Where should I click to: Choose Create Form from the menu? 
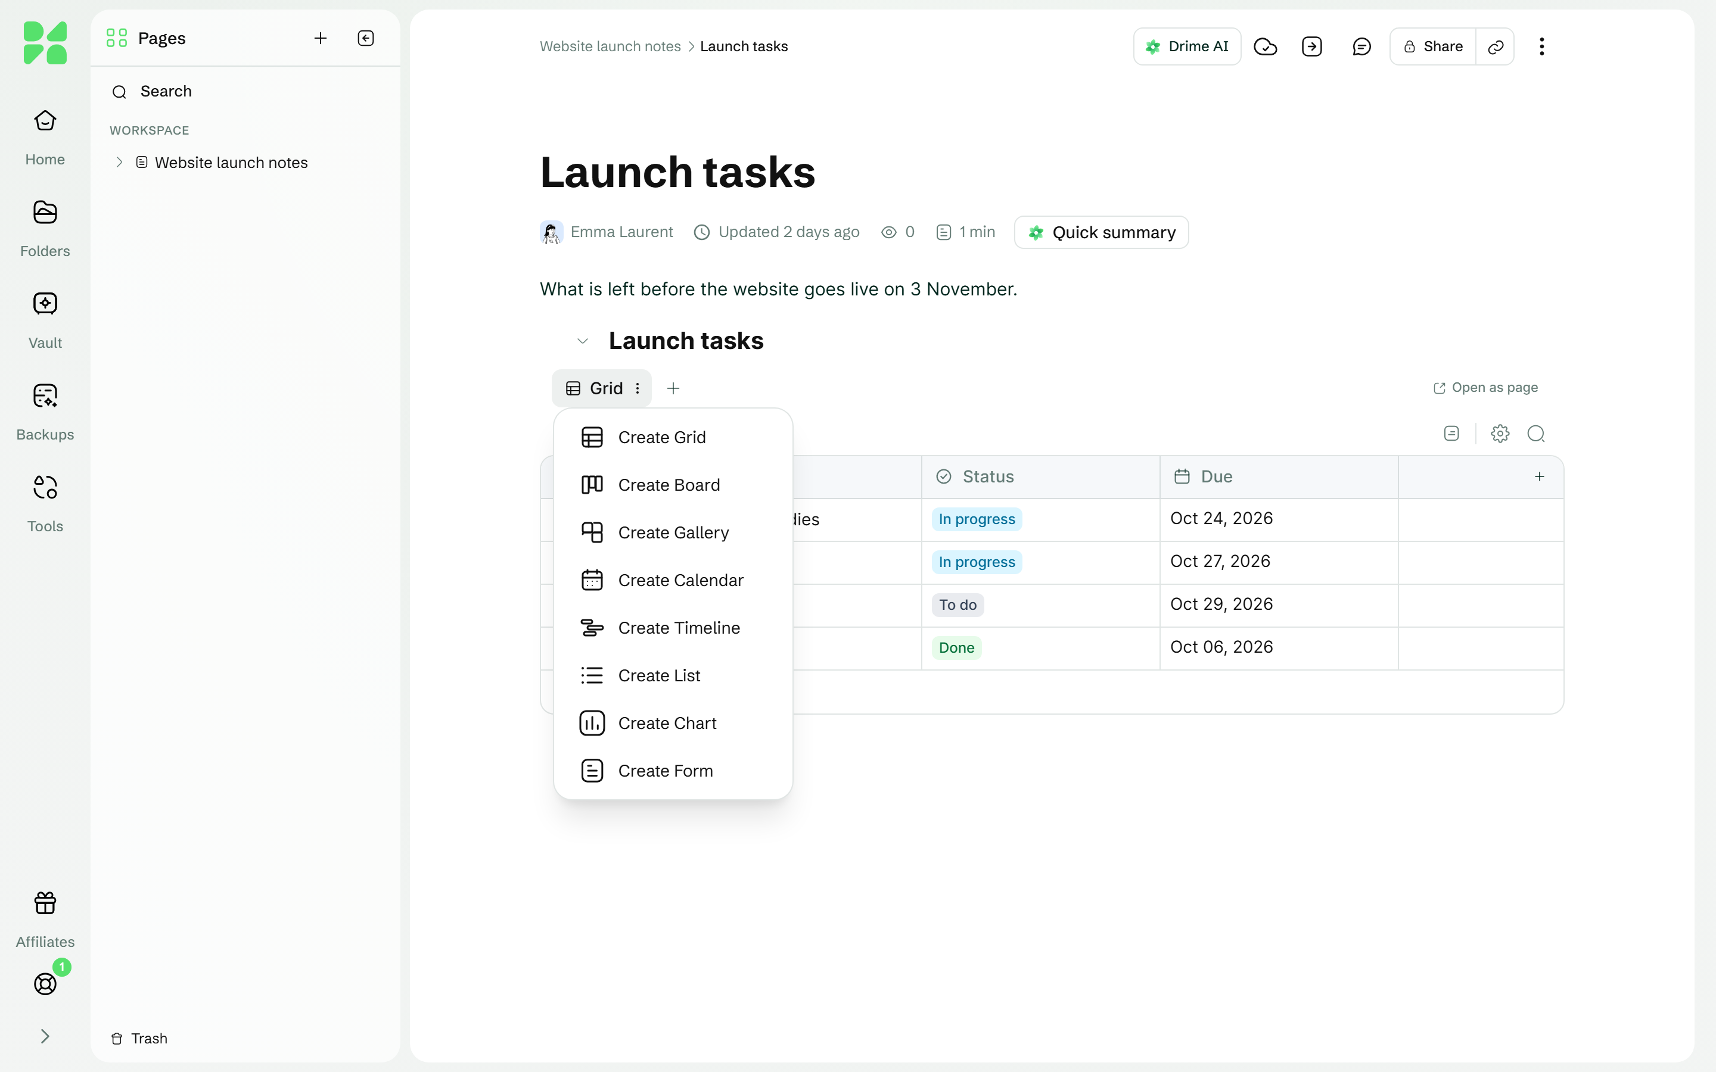pos(673,771)
